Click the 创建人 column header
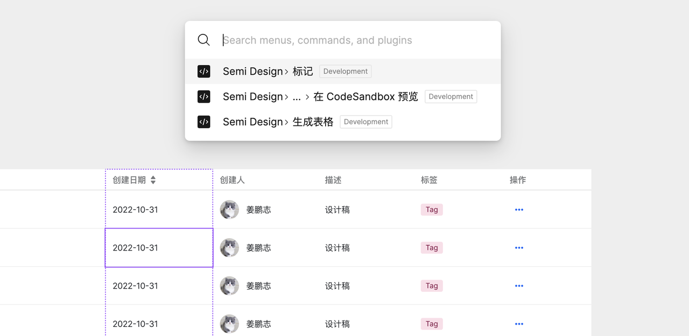The image size is (689, 336). (233, 180)
